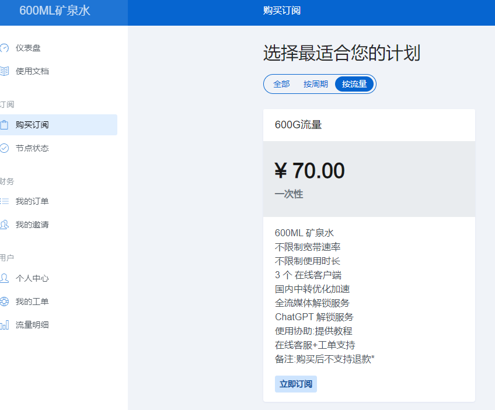Click the shopping bag icon beside 购买订阅

tap(4, 125)
